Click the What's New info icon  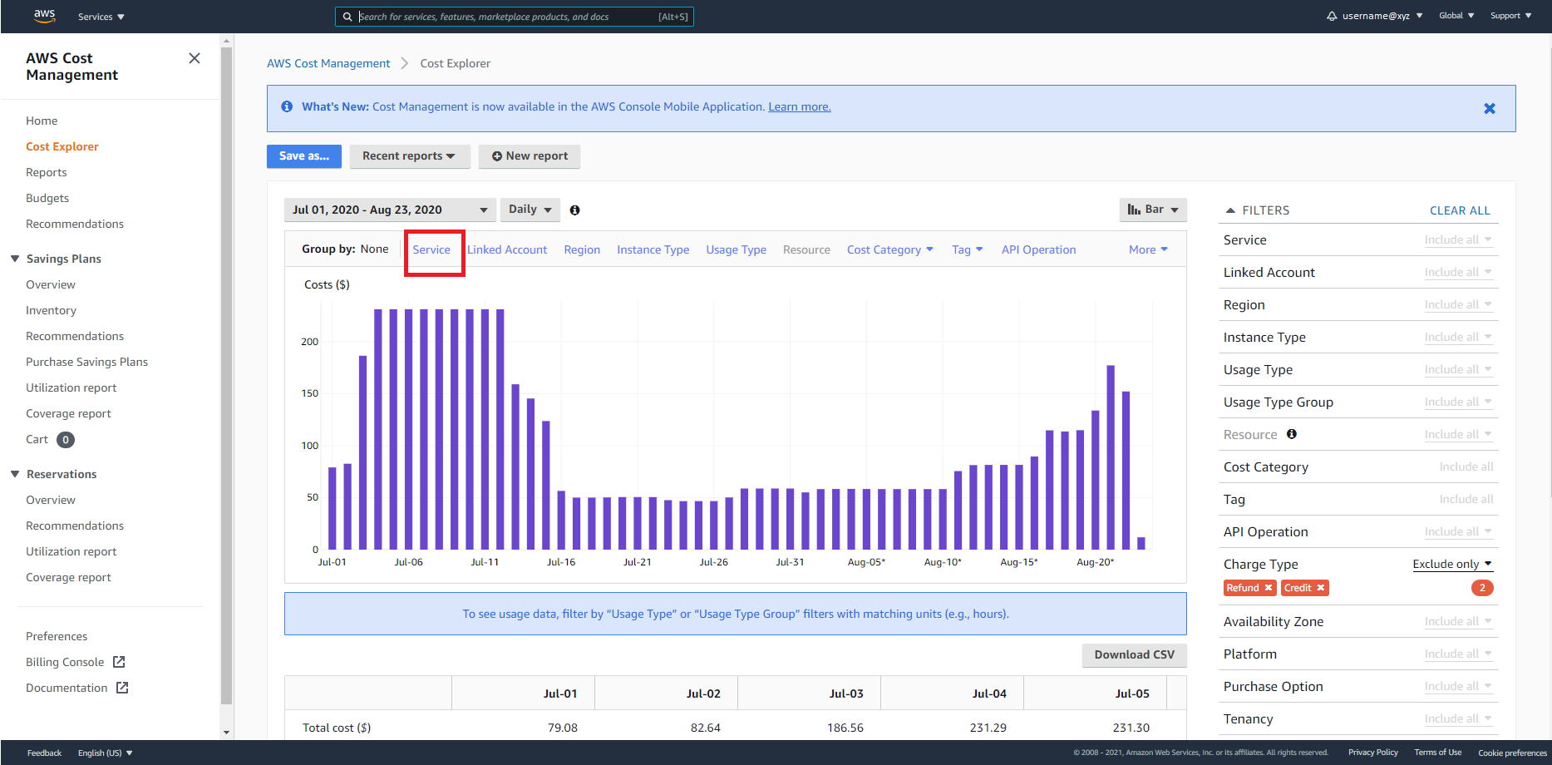pyautogui.click(x=287, y=106)
